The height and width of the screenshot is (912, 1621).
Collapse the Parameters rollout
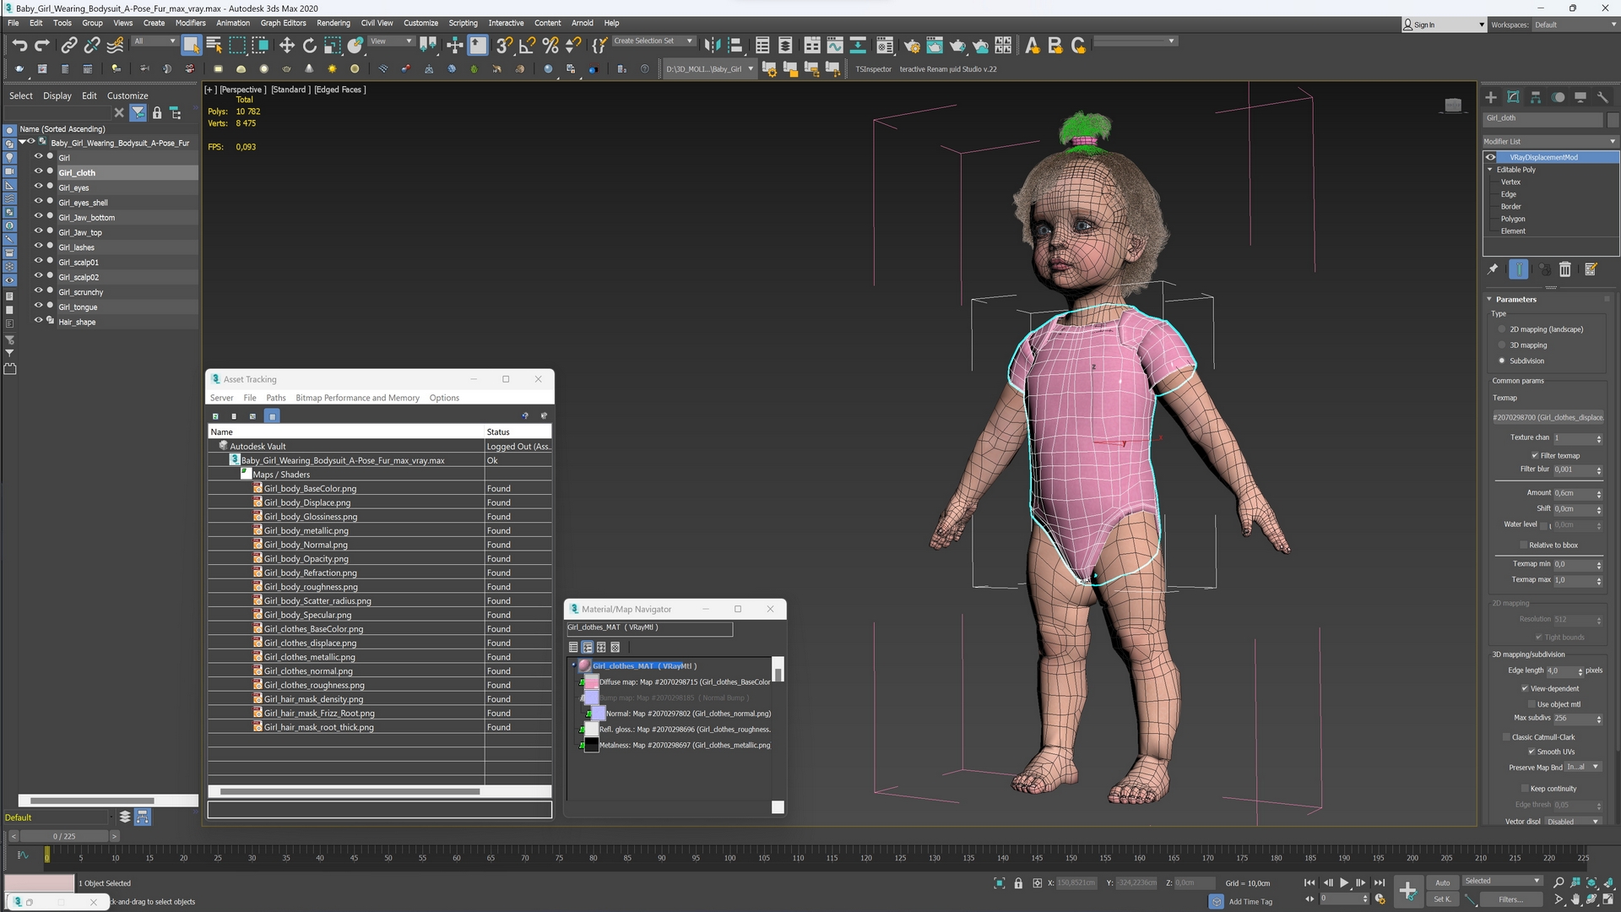pos(1489,299)
